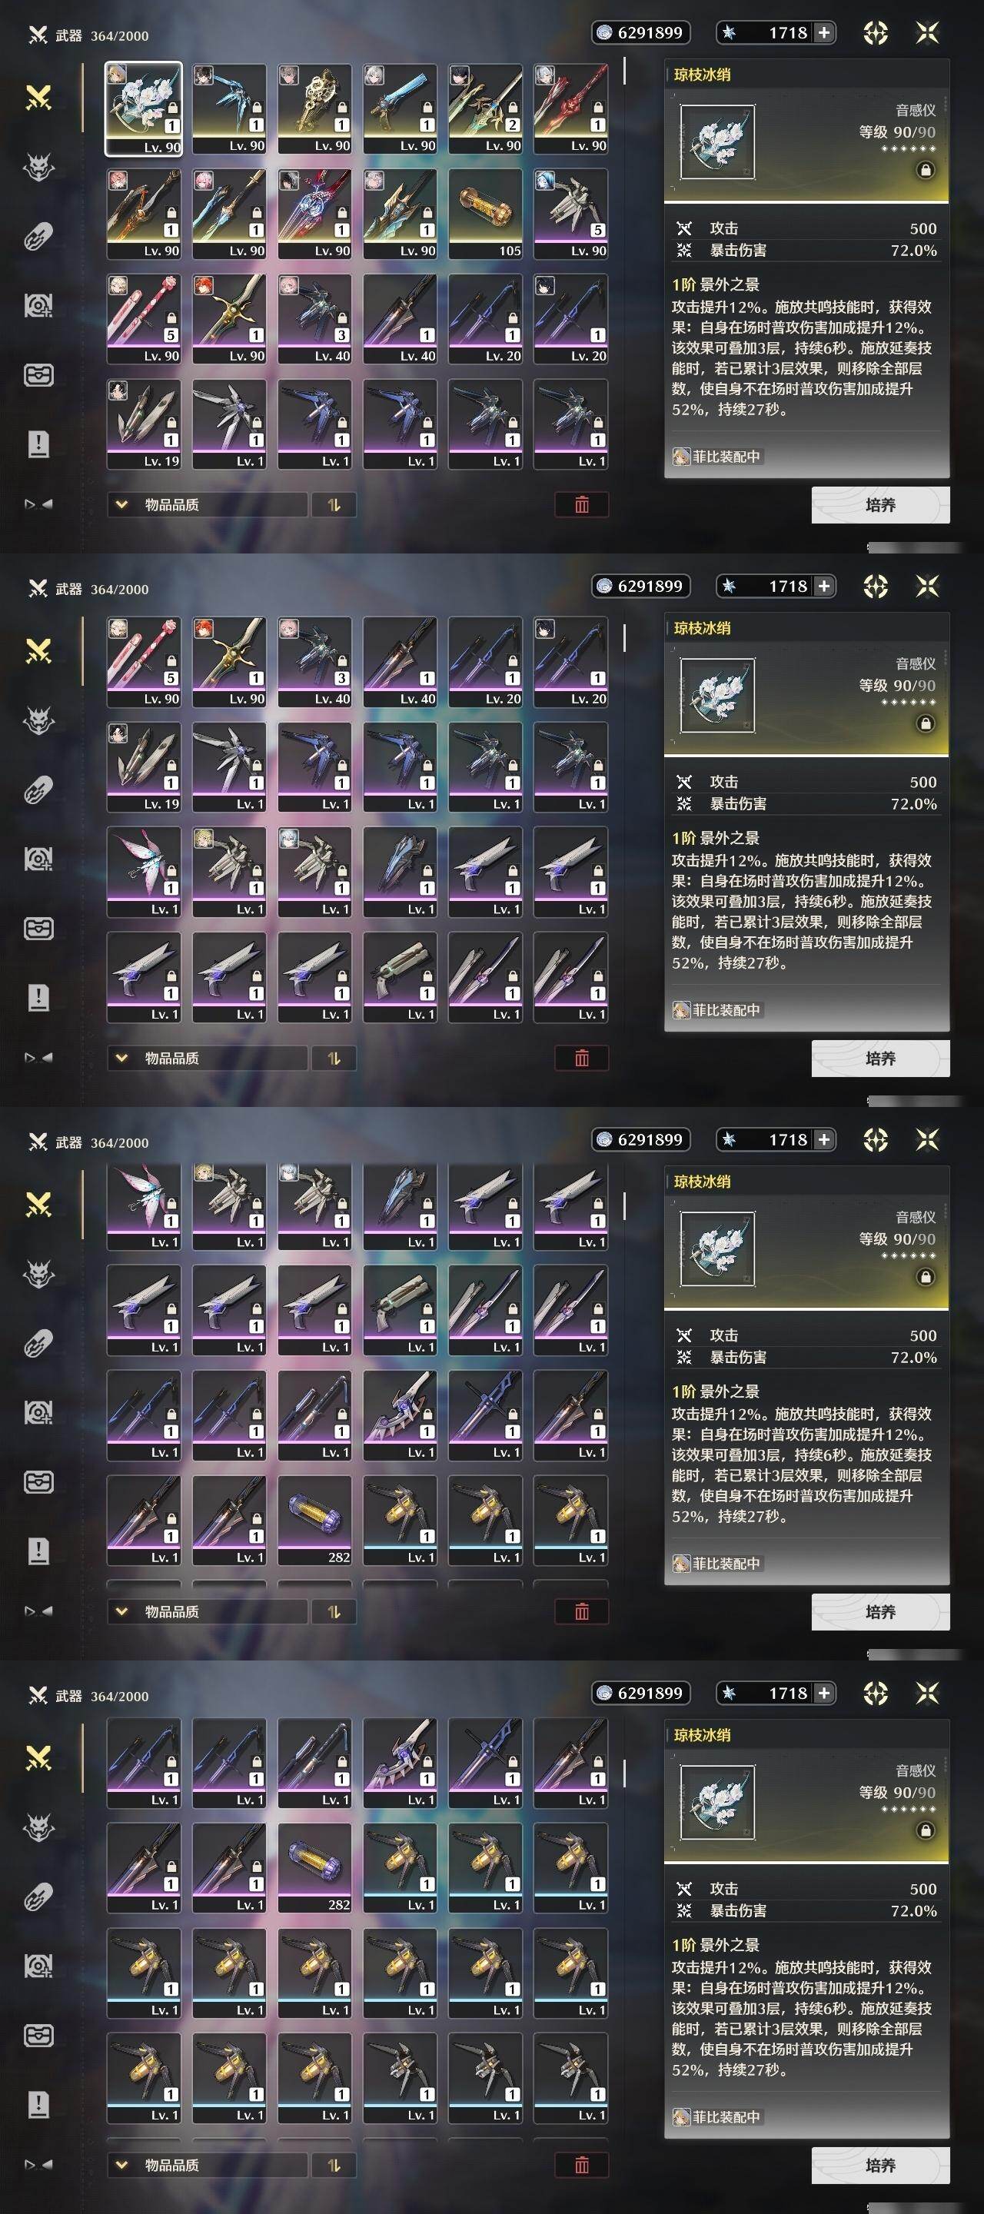Toggle lock on the red polearm Lv. 90 weapon
This screenshot has width=984, height=2214.
[597, 108]
